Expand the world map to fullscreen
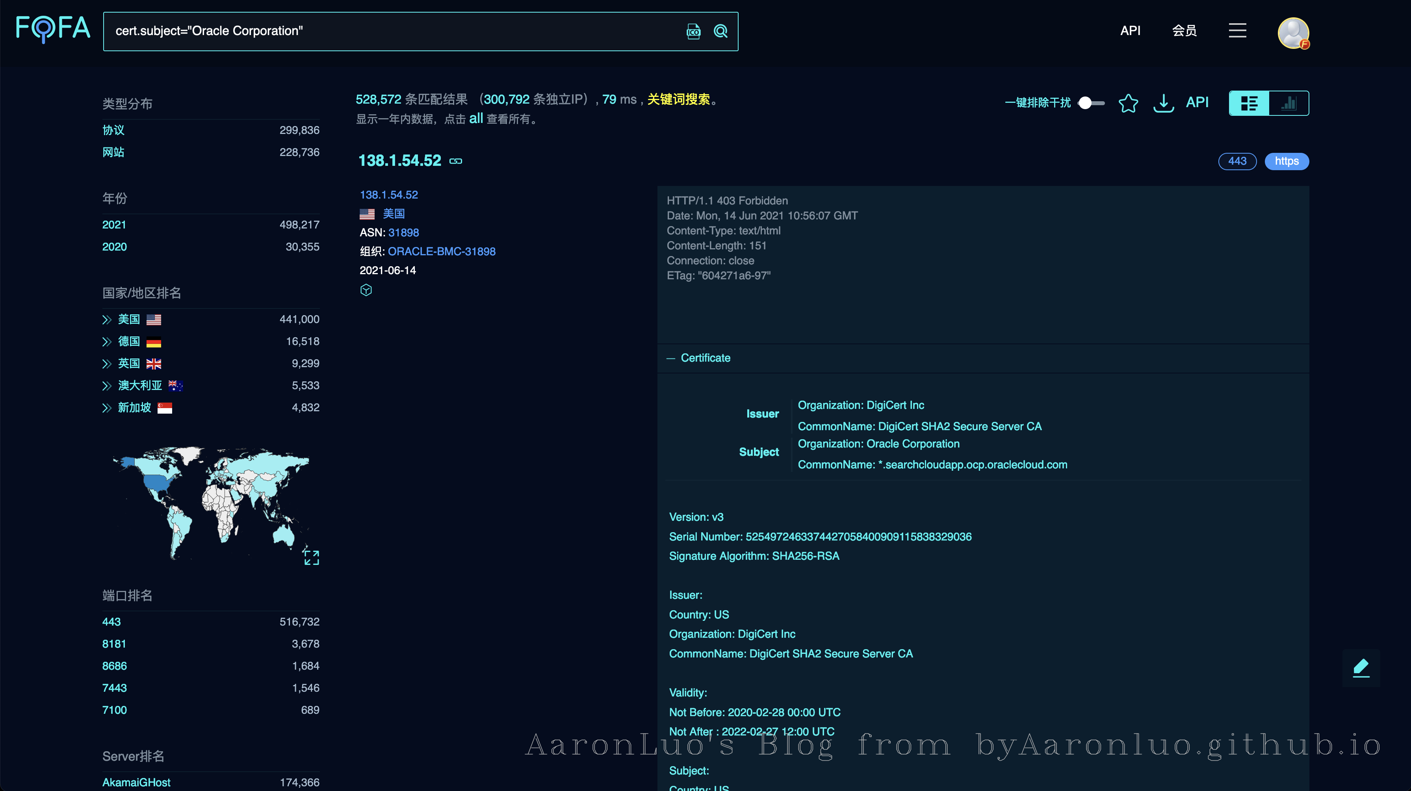 [311, 557]
